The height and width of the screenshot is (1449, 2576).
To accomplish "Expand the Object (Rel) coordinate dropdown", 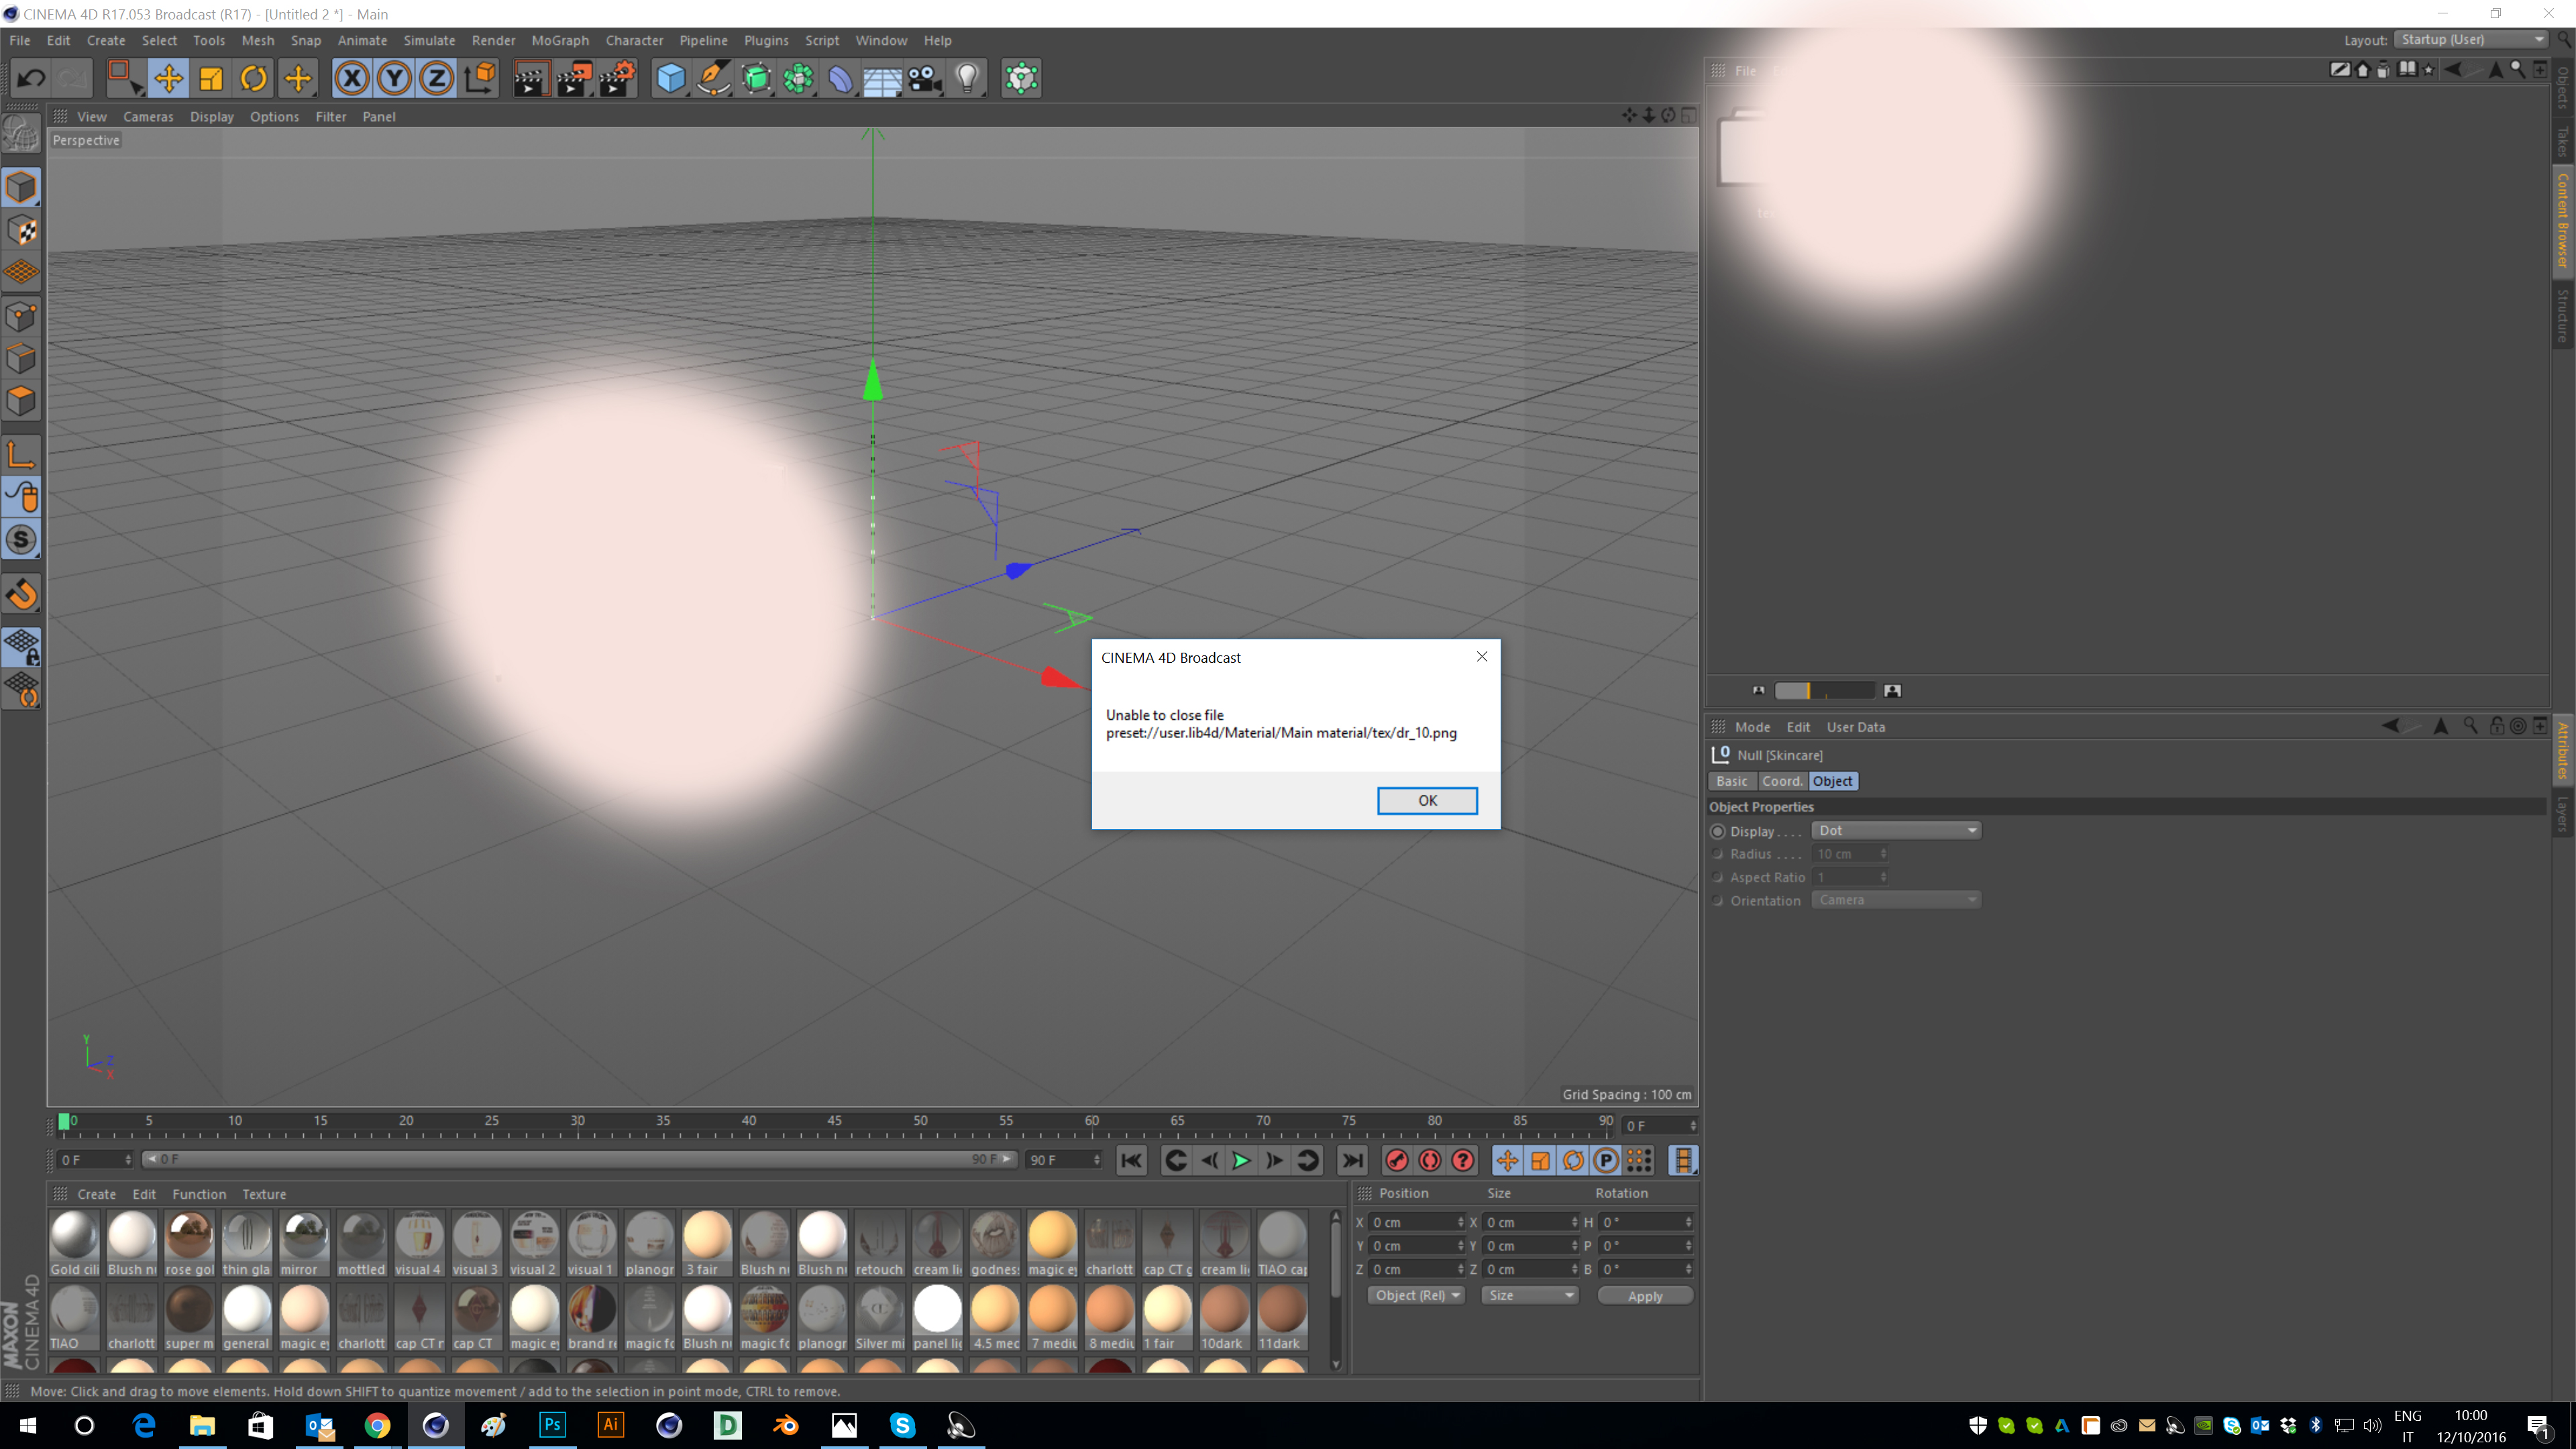I will click(x=1416, y=1295).
